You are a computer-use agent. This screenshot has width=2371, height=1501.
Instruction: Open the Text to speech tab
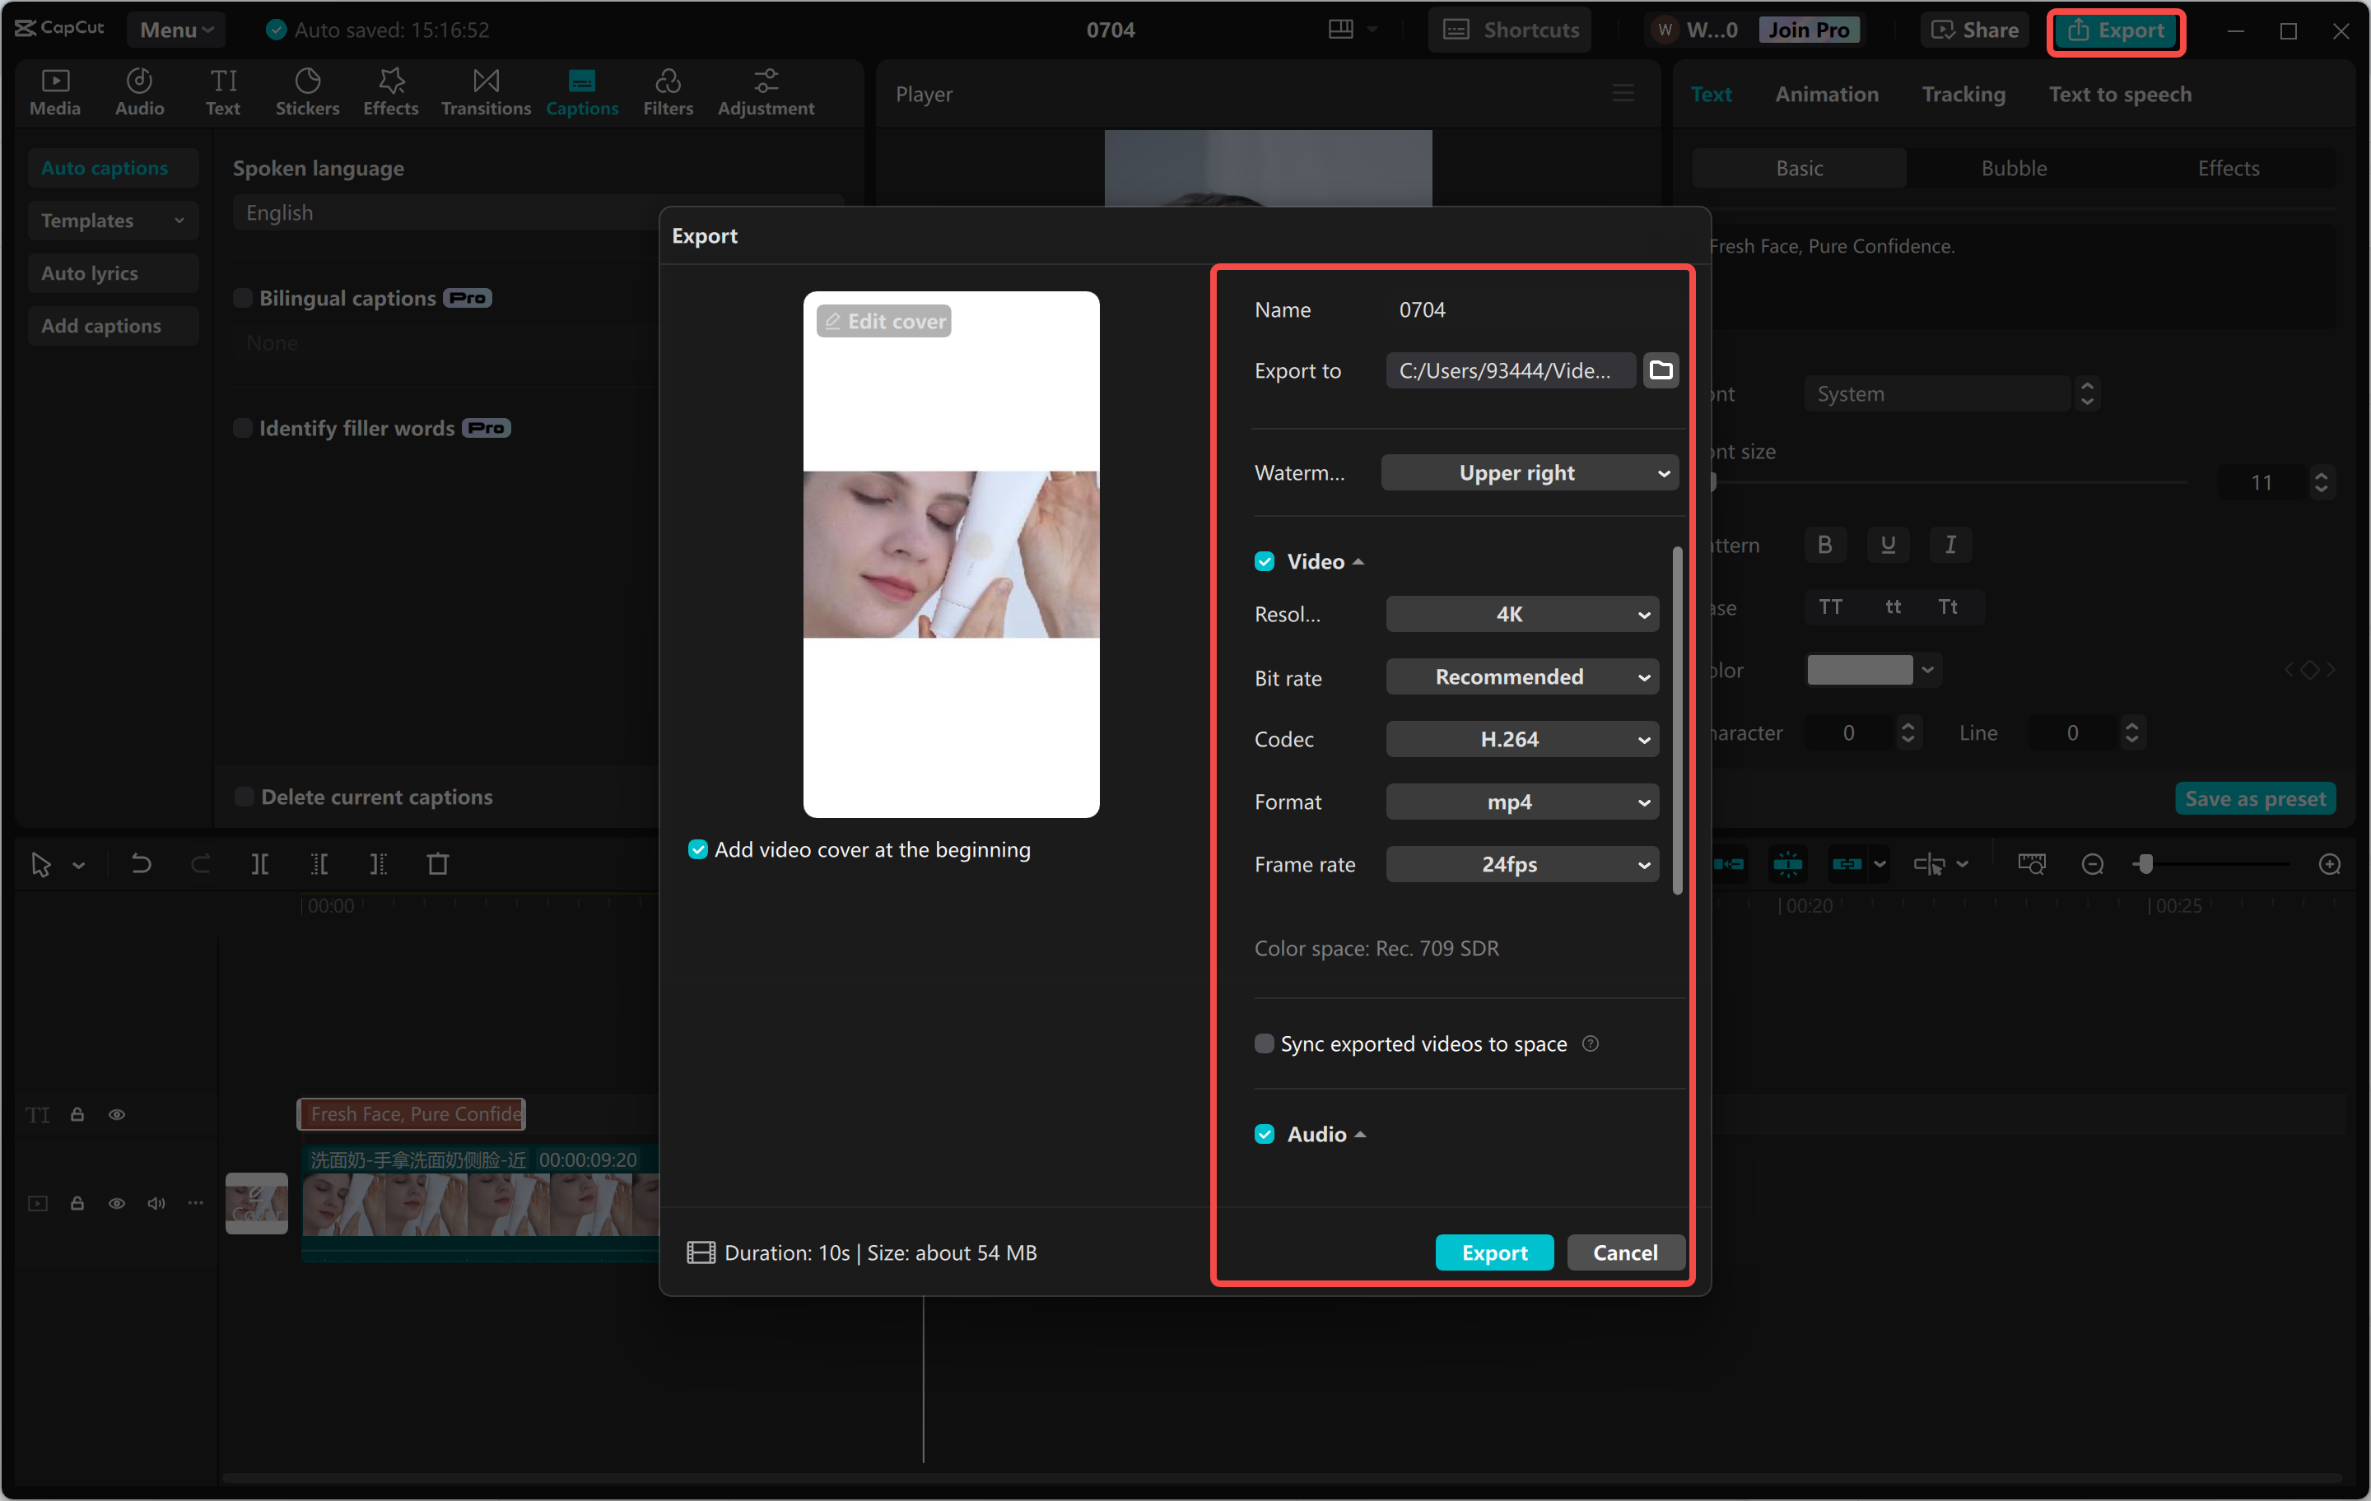[x=2119, y=95]
